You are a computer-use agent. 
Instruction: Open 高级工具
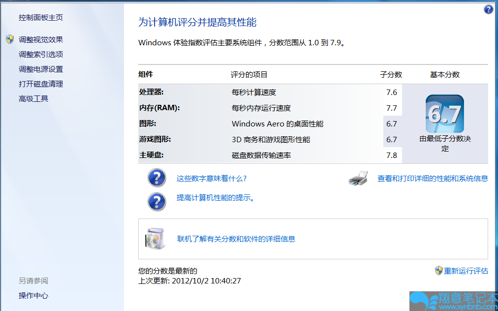tap(33, 99)
